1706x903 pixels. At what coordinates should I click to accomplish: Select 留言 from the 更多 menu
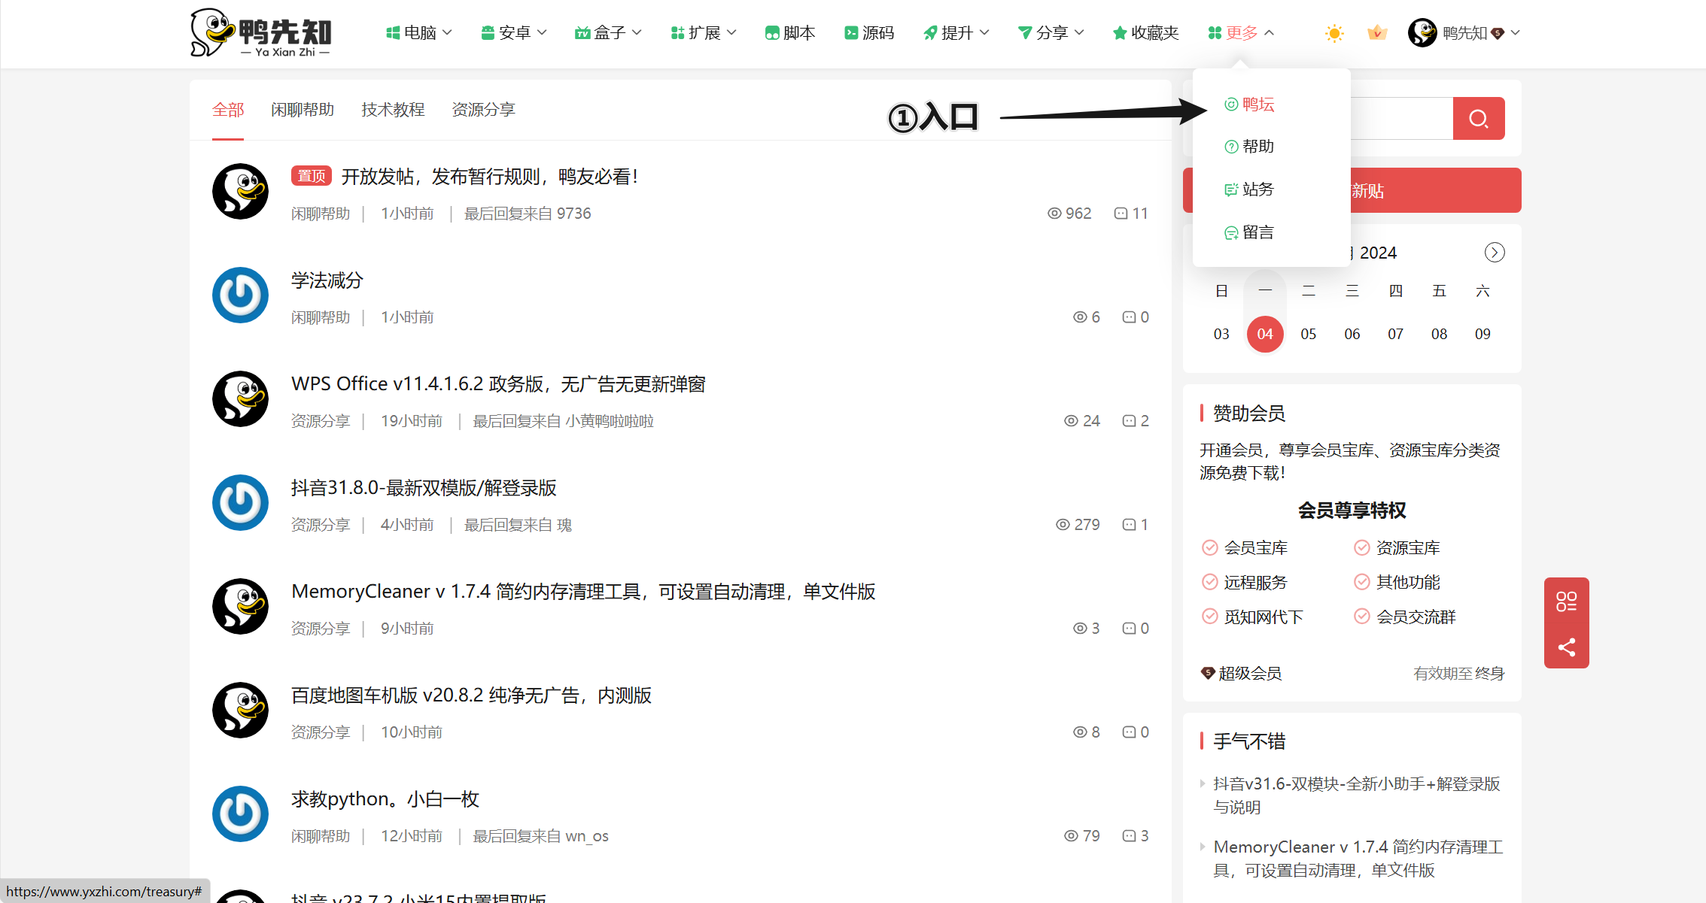1258,233
